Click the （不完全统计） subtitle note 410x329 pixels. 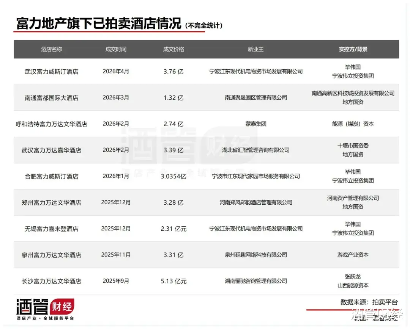click(x=204, y=26)
